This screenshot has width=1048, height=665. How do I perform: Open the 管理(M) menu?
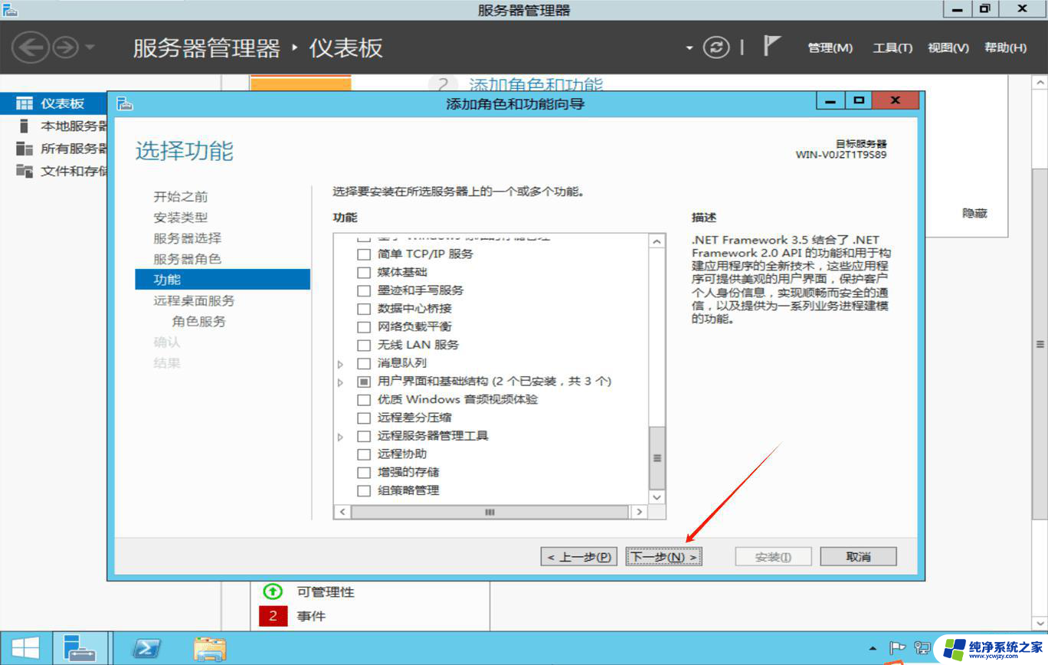click(x=830, y=47)
